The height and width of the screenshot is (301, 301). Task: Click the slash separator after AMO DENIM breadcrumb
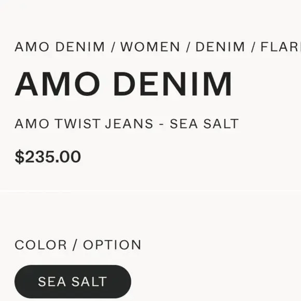click(113, 47)
